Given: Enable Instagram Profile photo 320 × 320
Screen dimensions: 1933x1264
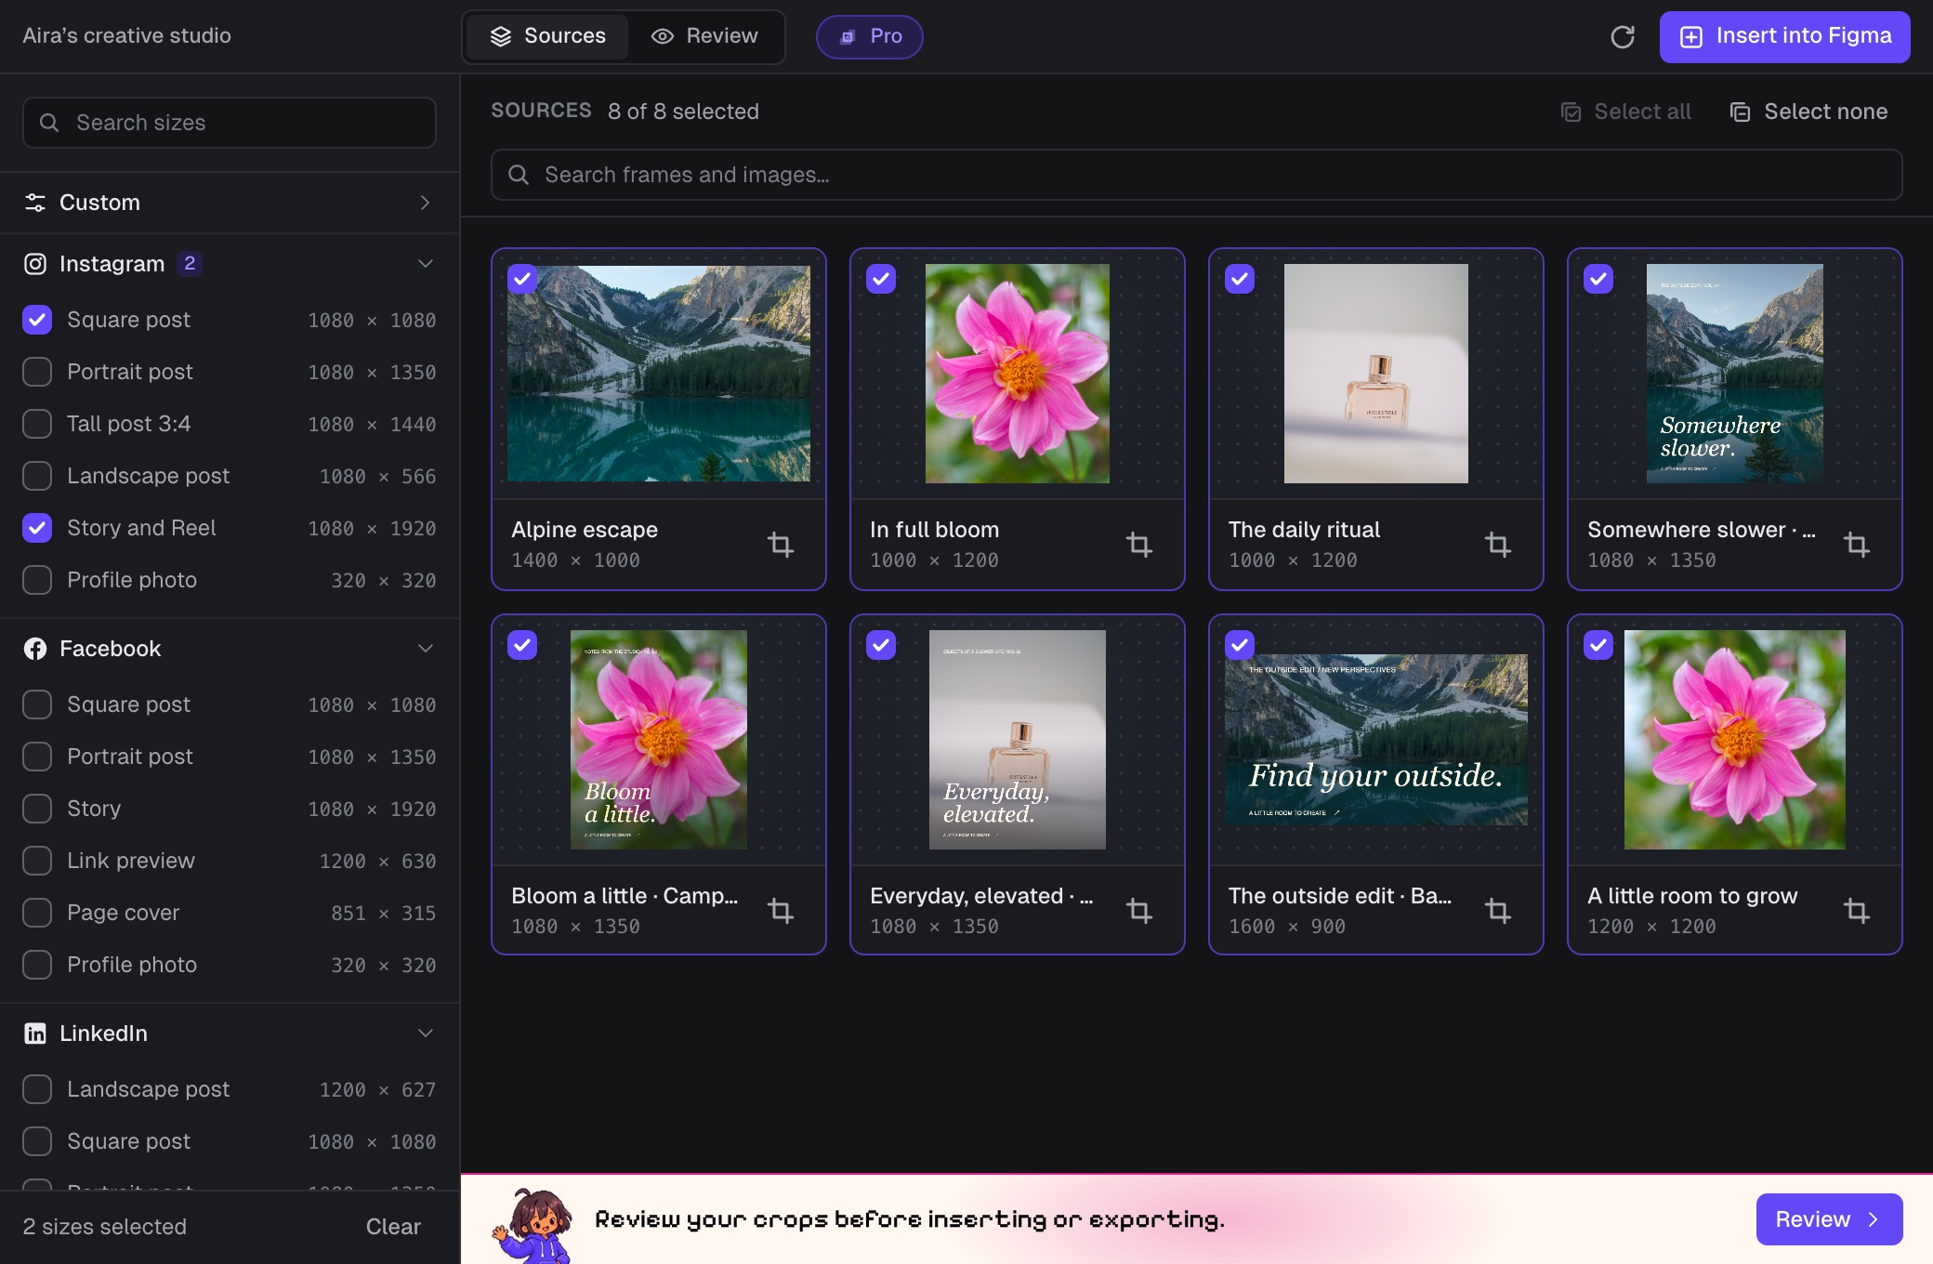Looking at the screenshot, I should click(x=37, y=580).
